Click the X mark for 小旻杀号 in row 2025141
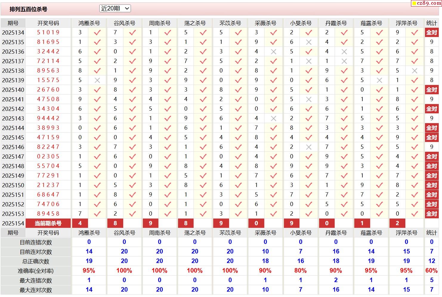Viewport: 442px width, 297px height. coord(309,99)
